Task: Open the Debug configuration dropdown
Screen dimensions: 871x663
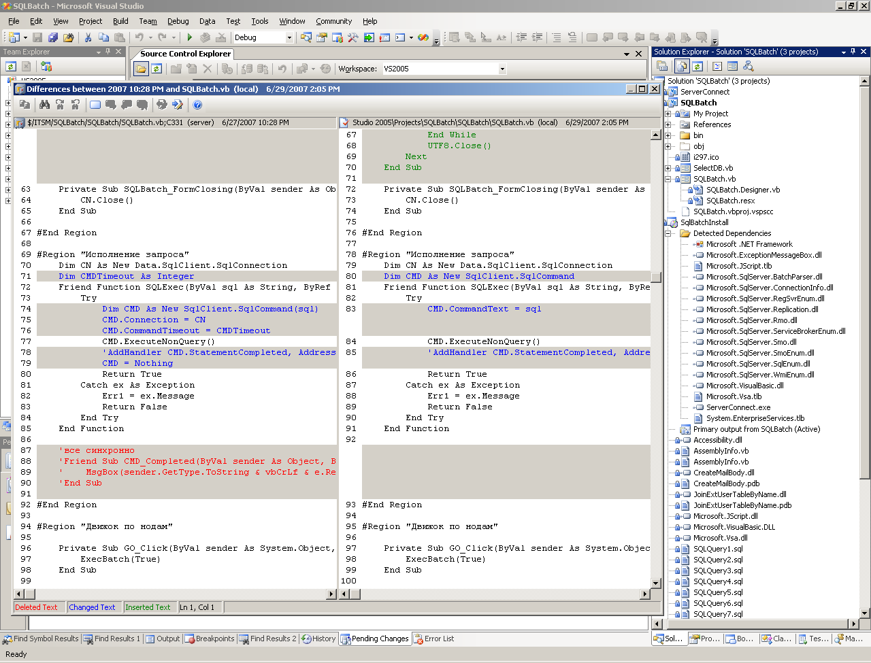Action: [x=289, y=38]
